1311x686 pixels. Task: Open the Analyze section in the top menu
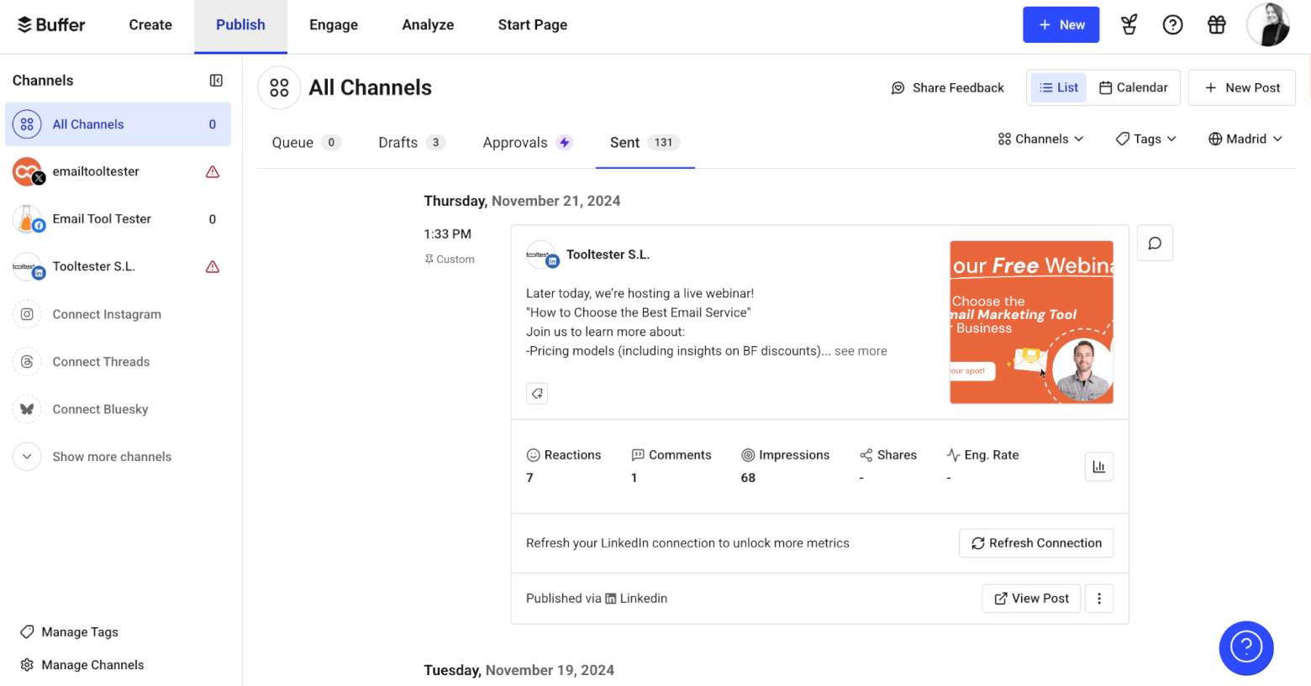(x=427, y=24)
